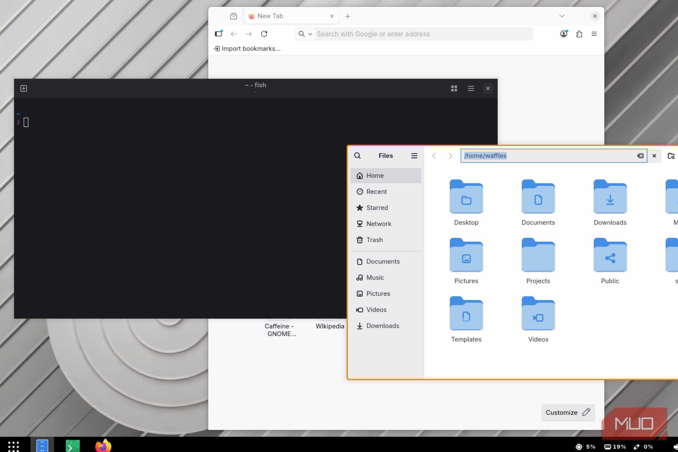Screen dimensions: 678x452
Task: Select Videos bookmark in Files sidebar
Action: click(x=386, y=310)
